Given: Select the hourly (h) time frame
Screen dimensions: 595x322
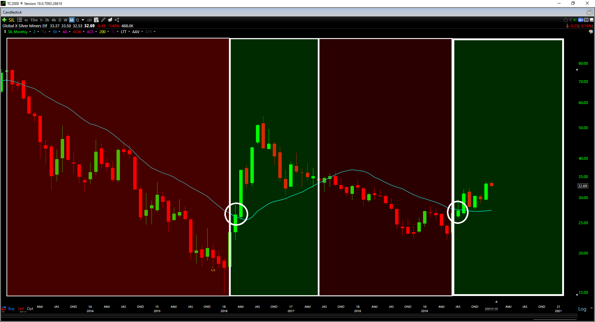Looking at the screenshot, I should tap(41, 20).
